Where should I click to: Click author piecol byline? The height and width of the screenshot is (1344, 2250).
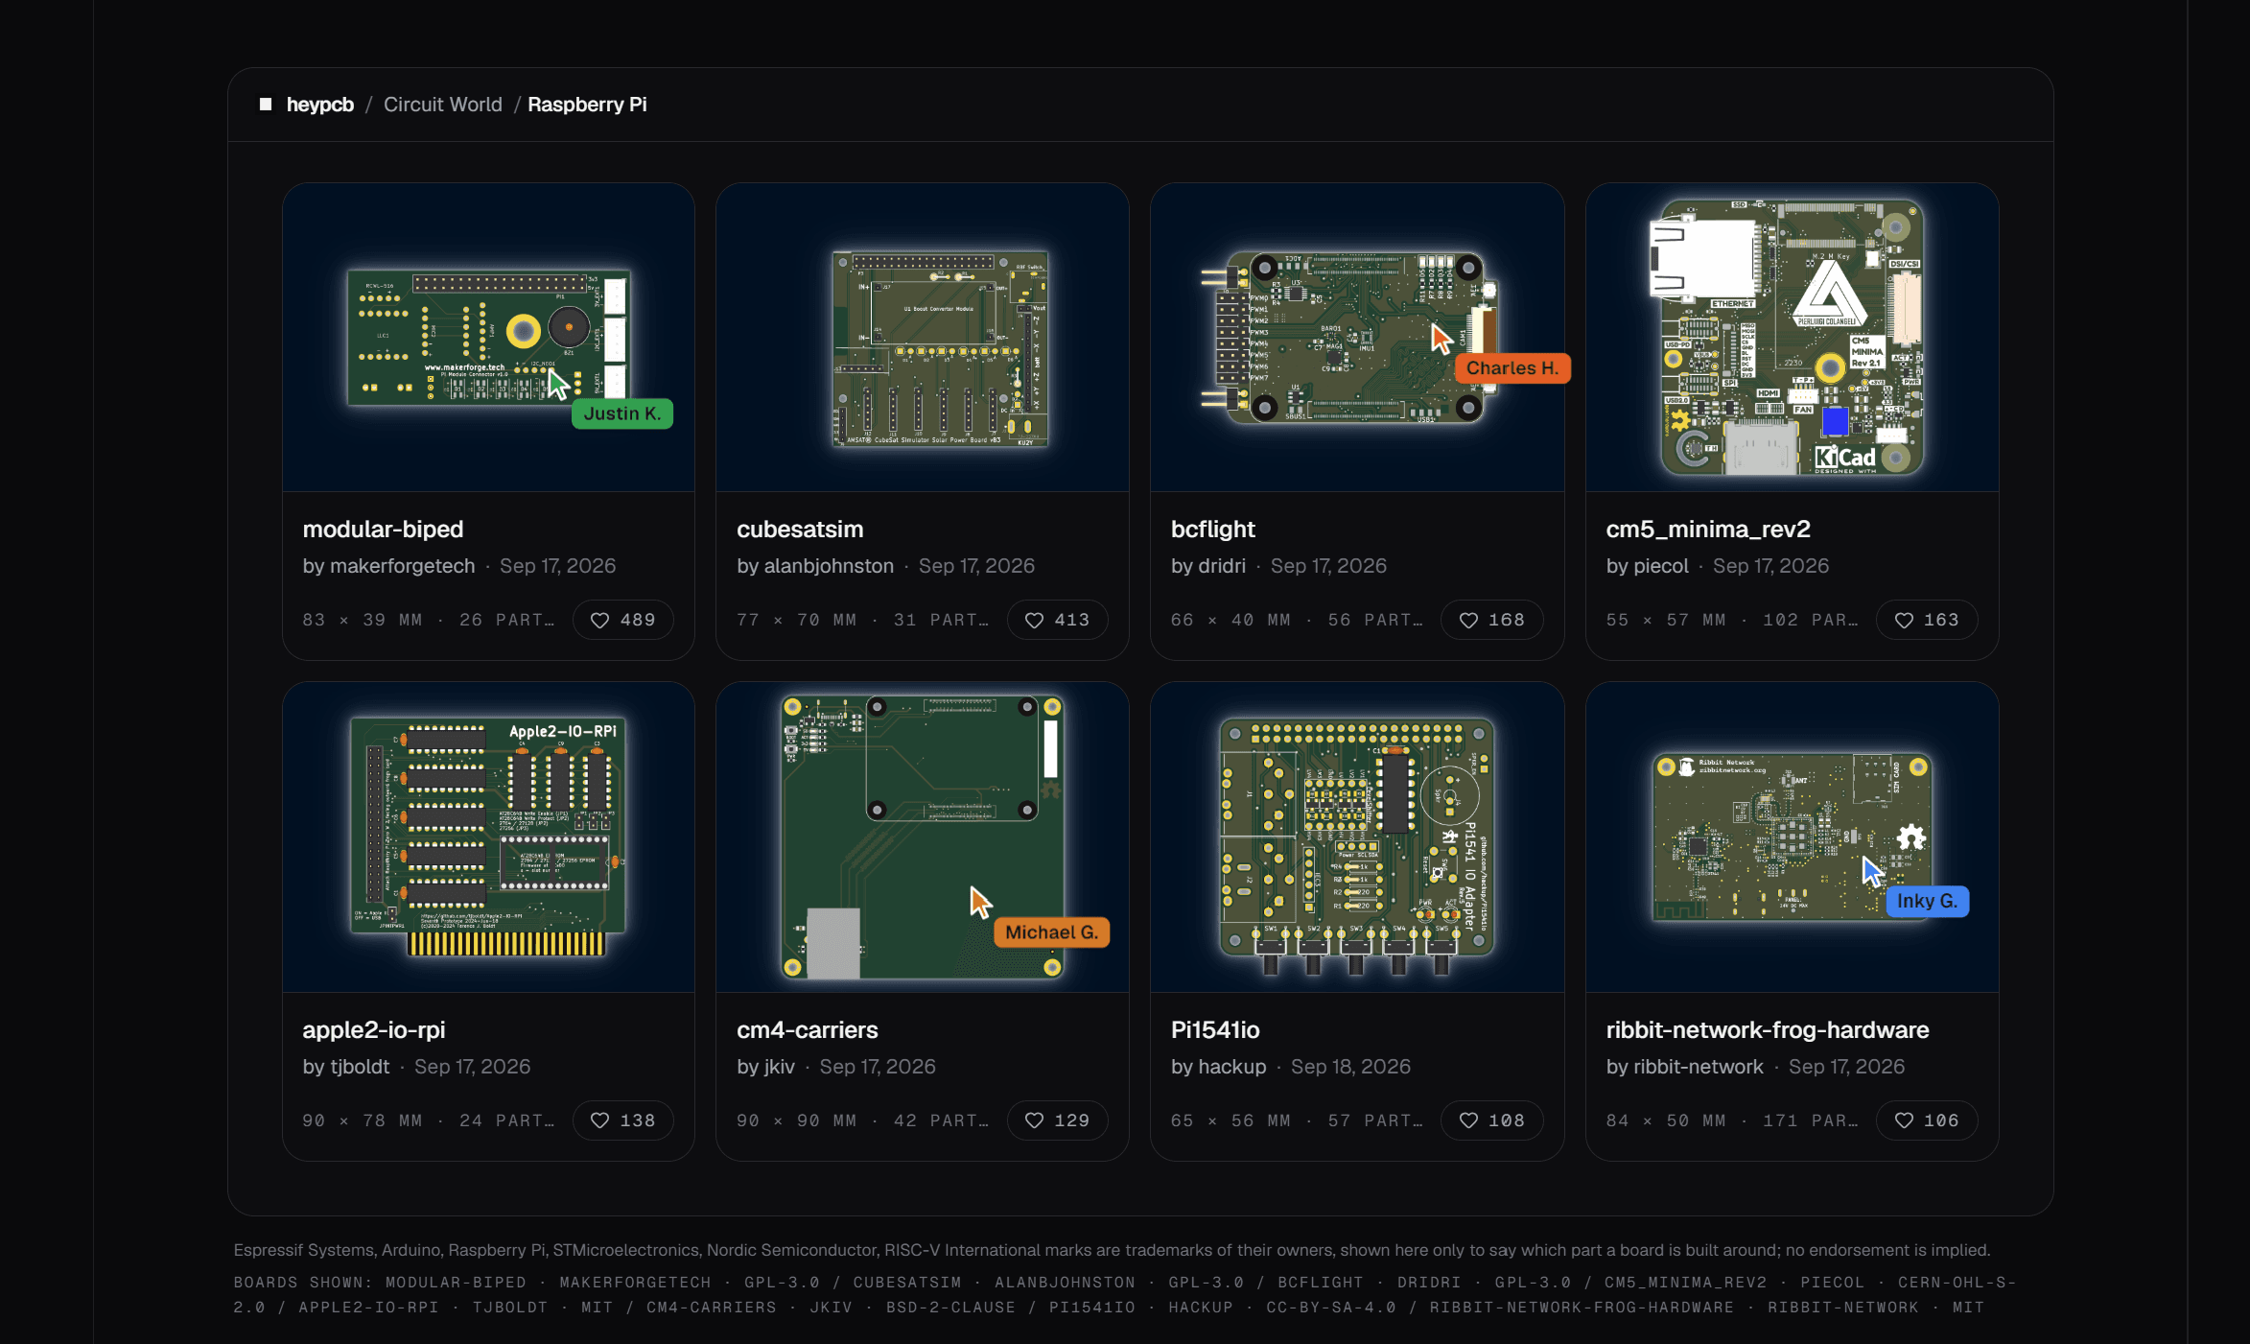coord(1647,566)
